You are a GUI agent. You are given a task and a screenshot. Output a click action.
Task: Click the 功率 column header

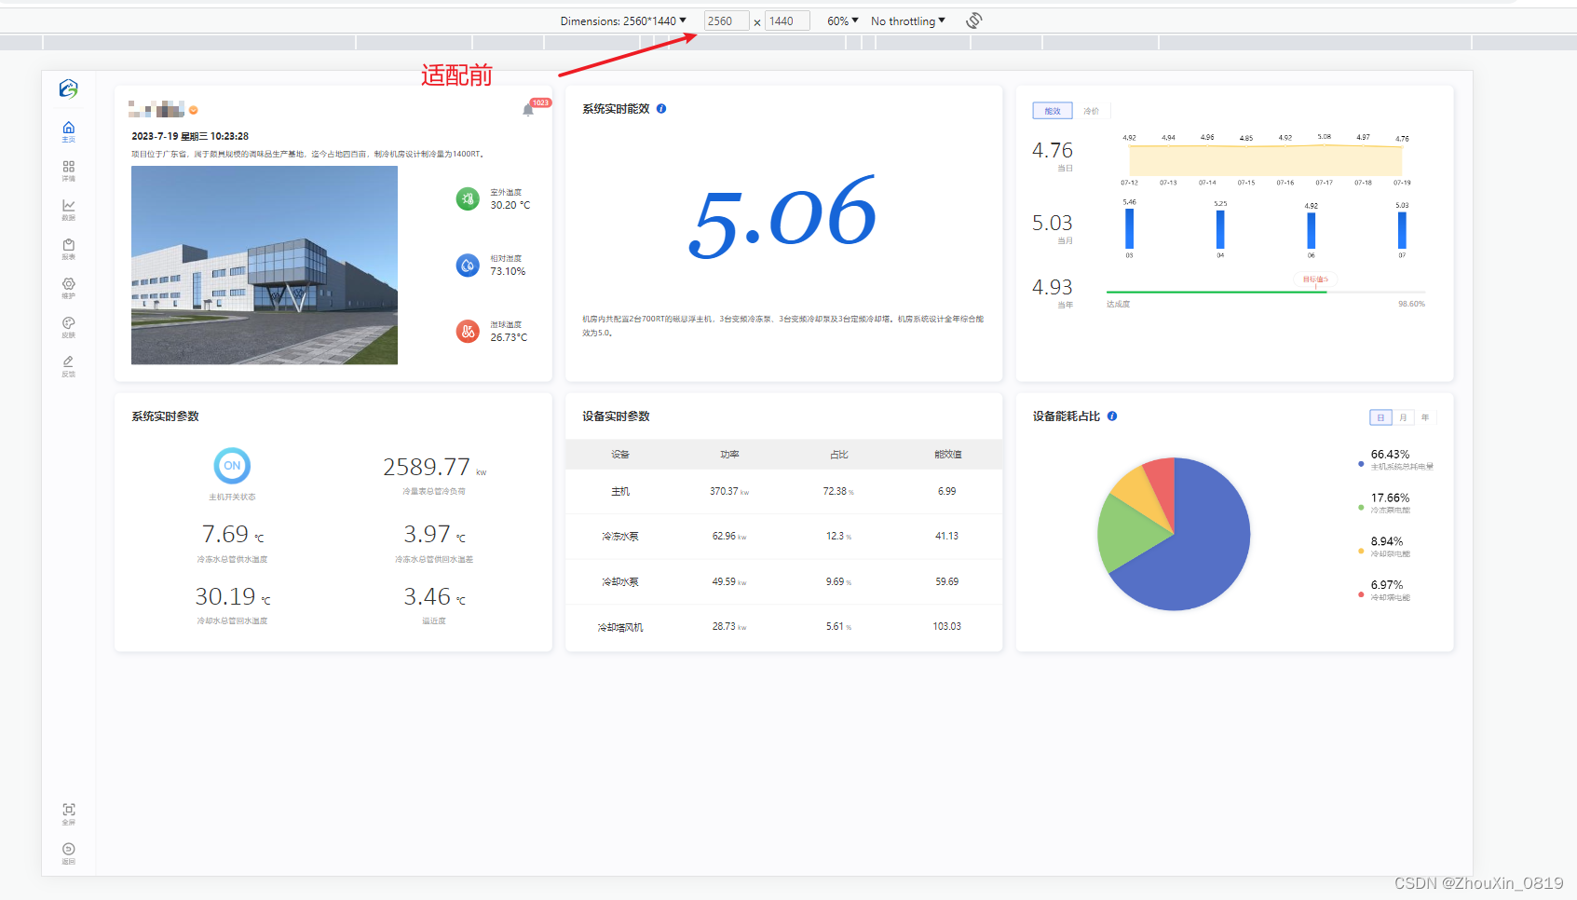pyautogui.click(x=729, y=455)
